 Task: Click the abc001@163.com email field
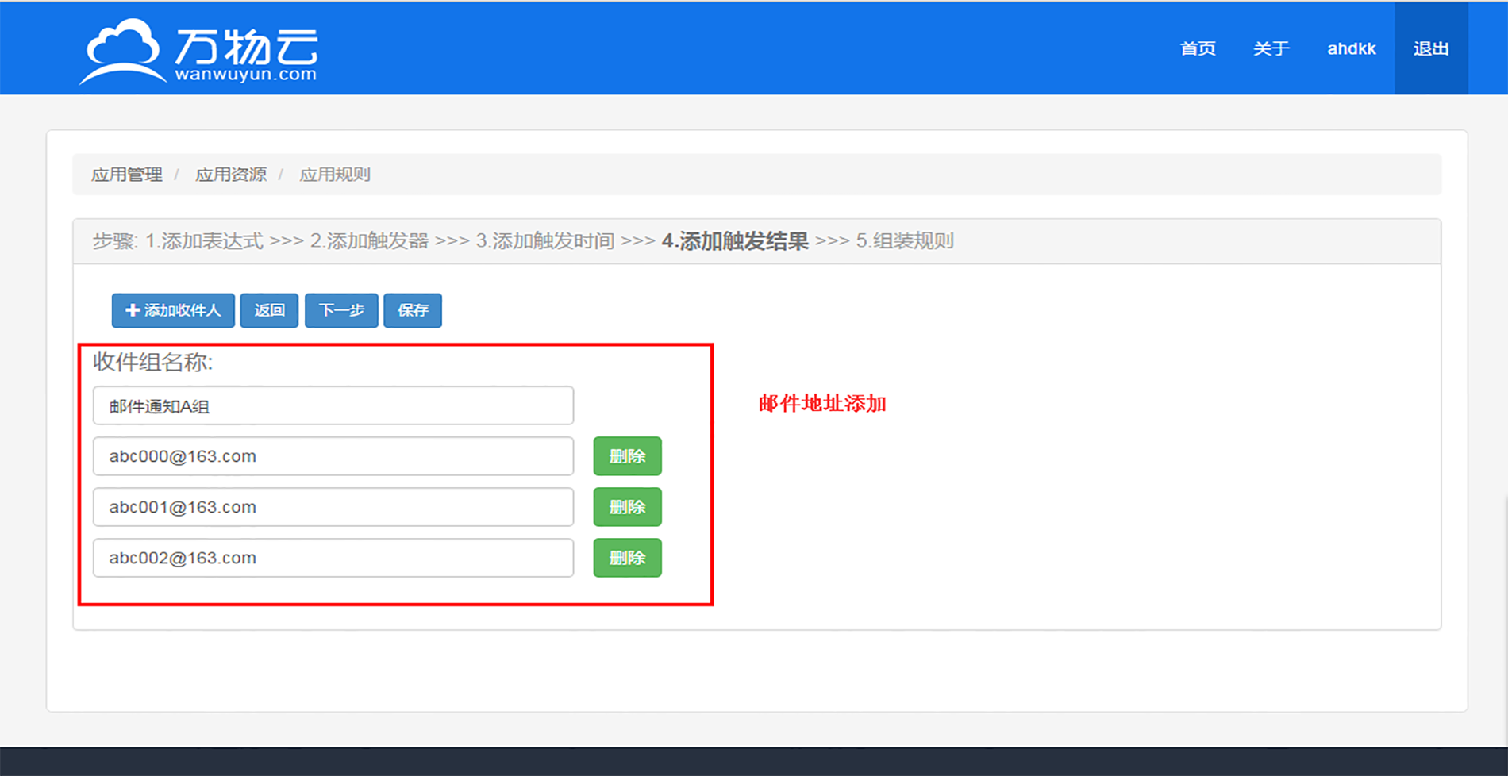click(333, 507)
